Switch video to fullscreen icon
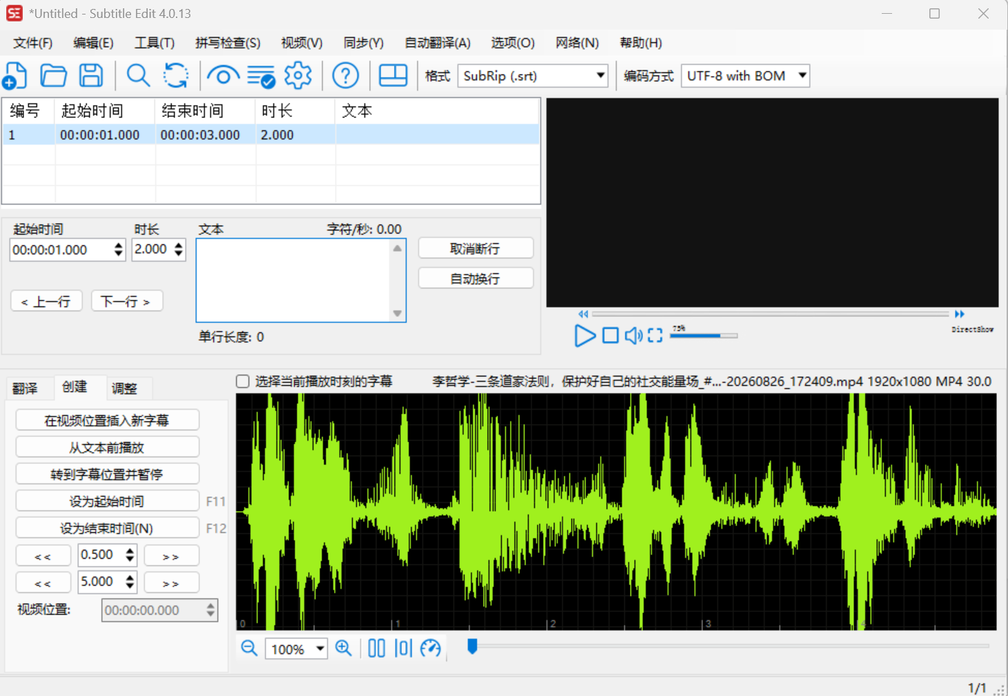The width and height of the screenshot is (1008, 696). [x=655, y=336]
